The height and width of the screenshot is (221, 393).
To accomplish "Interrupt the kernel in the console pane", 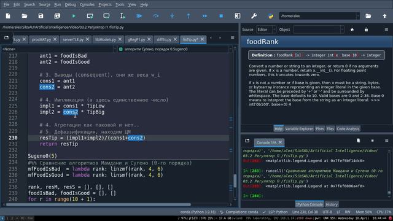I will pyautogui.click(x=373, y=141).
